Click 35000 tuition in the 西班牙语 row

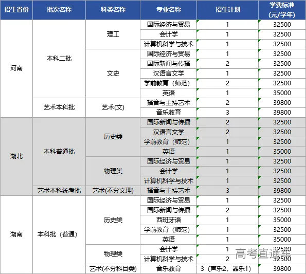click(x=282, y=220)
